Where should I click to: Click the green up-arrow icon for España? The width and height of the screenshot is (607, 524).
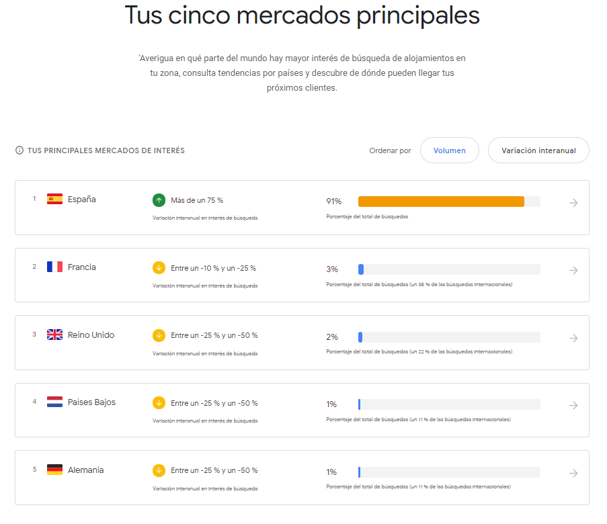point(159,200)
